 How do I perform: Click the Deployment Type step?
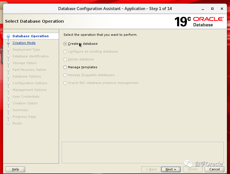(26, 50)
